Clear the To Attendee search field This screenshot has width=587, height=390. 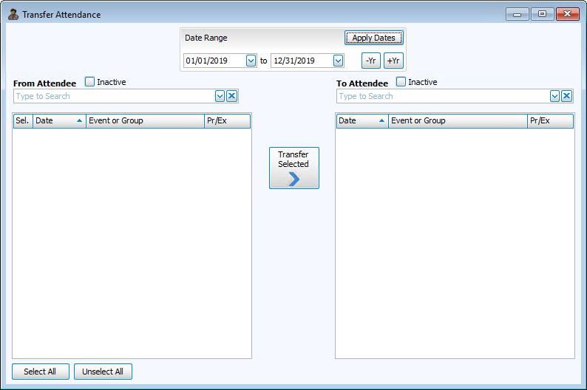(566, 96)
